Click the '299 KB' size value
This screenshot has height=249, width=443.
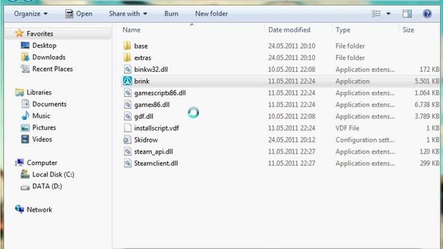tap(429, 163)
